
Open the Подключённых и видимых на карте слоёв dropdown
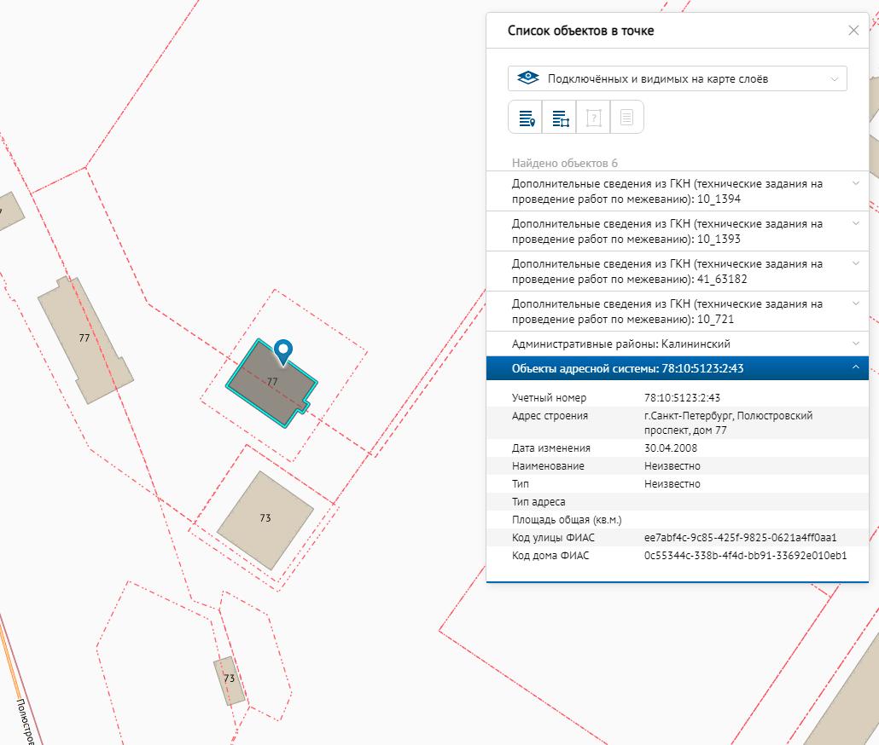pyautogui.click(x=678, y=79)
